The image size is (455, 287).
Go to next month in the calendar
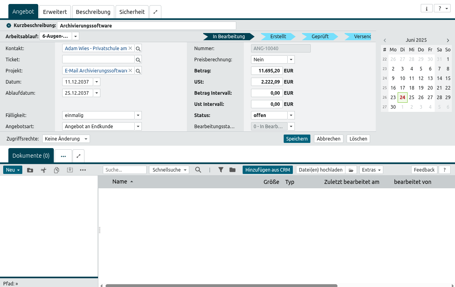448,40
